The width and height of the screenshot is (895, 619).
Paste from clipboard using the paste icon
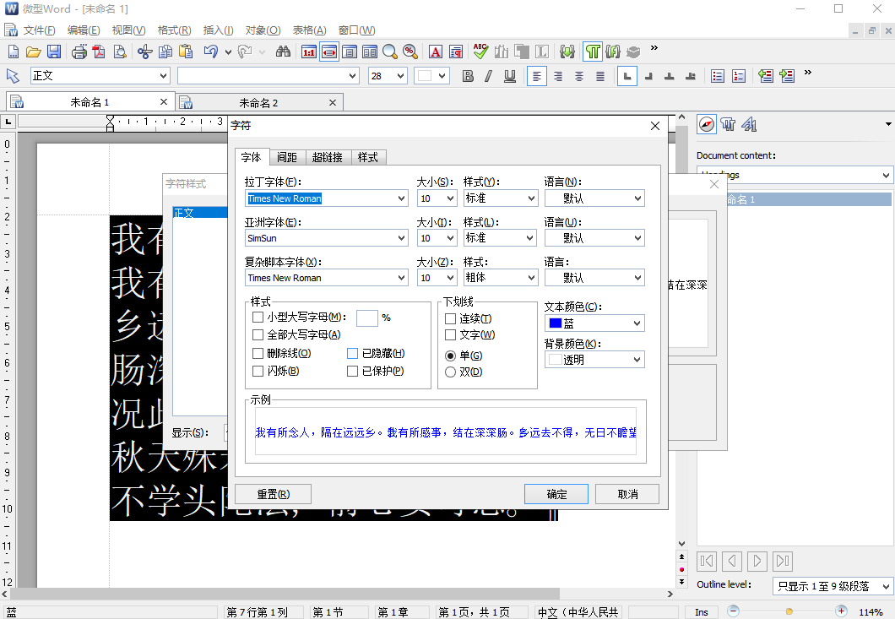186,52
